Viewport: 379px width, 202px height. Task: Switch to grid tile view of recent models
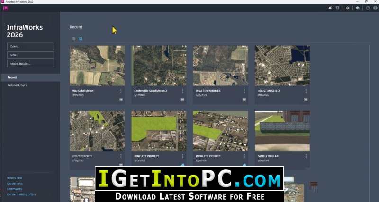81,39
